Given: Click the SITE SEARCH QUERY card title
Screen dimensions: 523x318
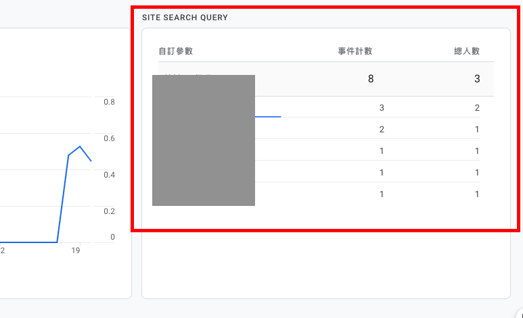Looking at the screenshot, I should click(x=185, y=18).
